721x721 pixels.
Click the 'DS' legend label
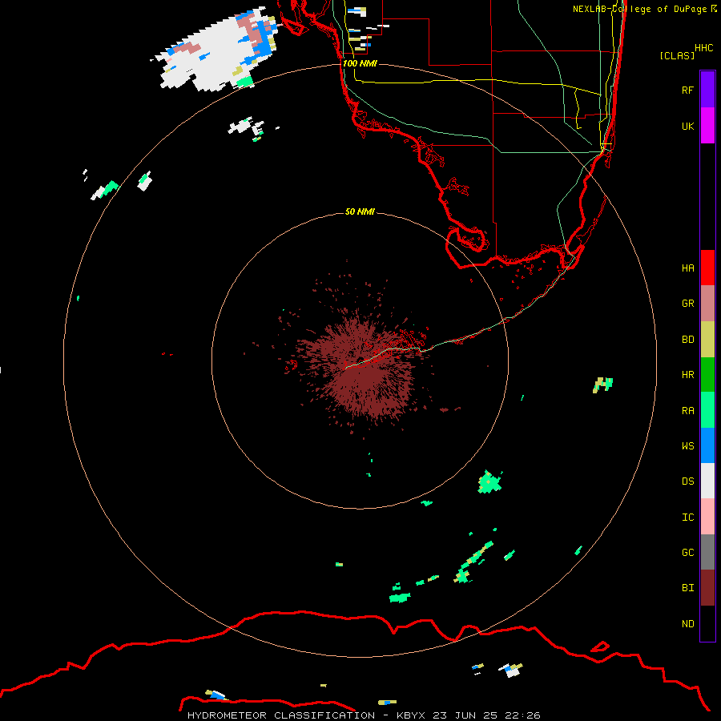pyautogui.click(x=687, y=481)
